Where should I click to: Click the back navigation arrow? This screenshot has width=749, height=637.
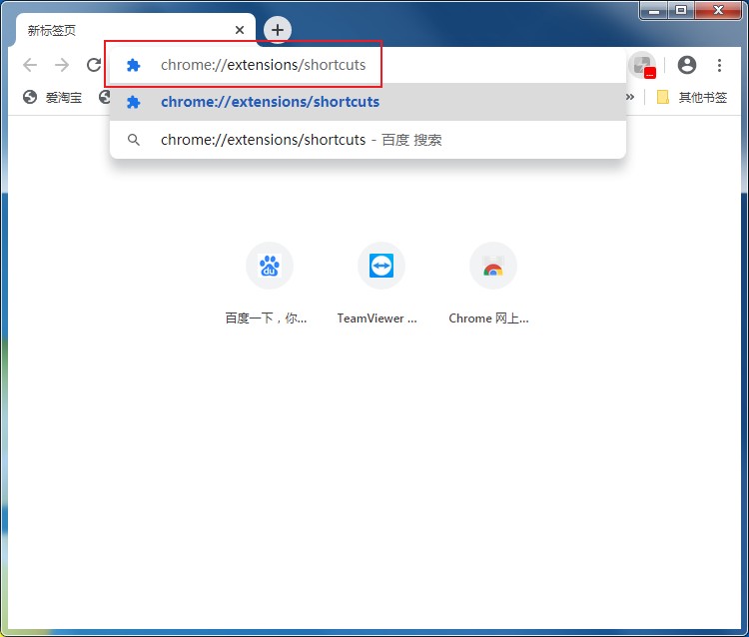pos(30,65)
